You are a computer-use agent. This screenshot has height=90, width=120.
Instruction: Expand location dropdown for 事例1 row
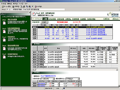68,52
